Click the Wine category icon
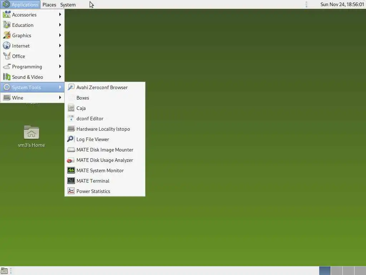Screen dimensions: 366x275 point(6,97)
